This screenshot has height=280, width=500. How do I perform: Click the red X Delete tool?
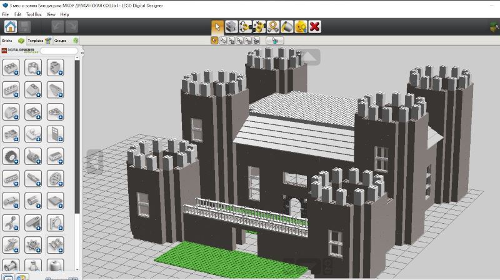tap(315, 26)
